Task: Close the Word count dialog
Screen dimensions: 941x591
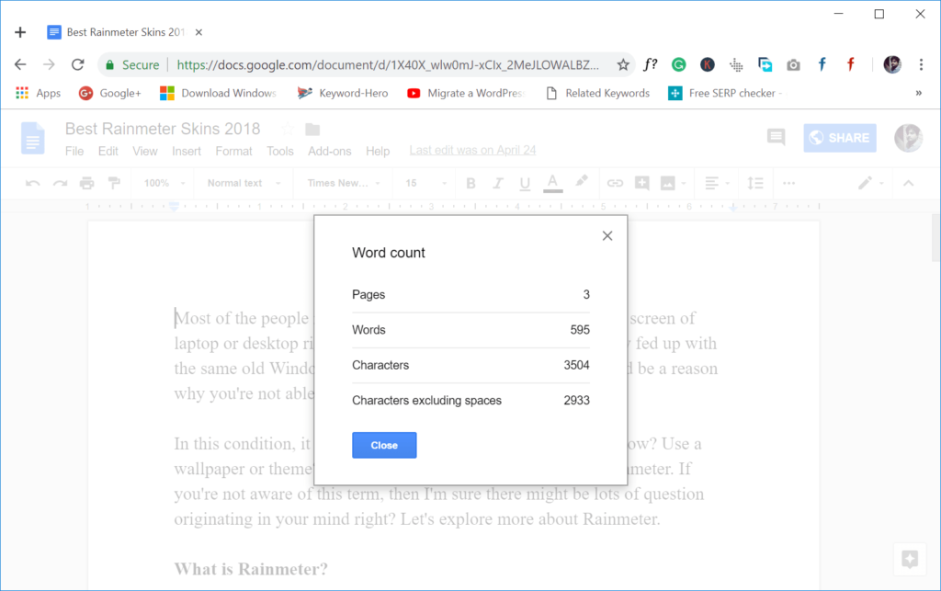Action: point(384,445)
